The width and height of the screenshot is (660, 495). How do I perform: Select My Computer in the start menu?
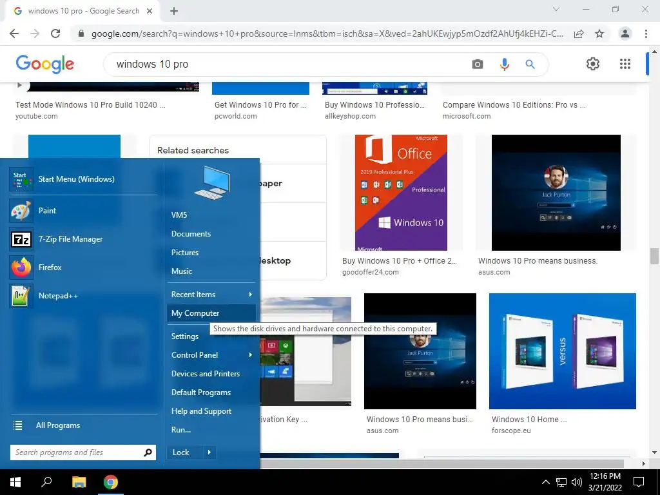point(211,313)
